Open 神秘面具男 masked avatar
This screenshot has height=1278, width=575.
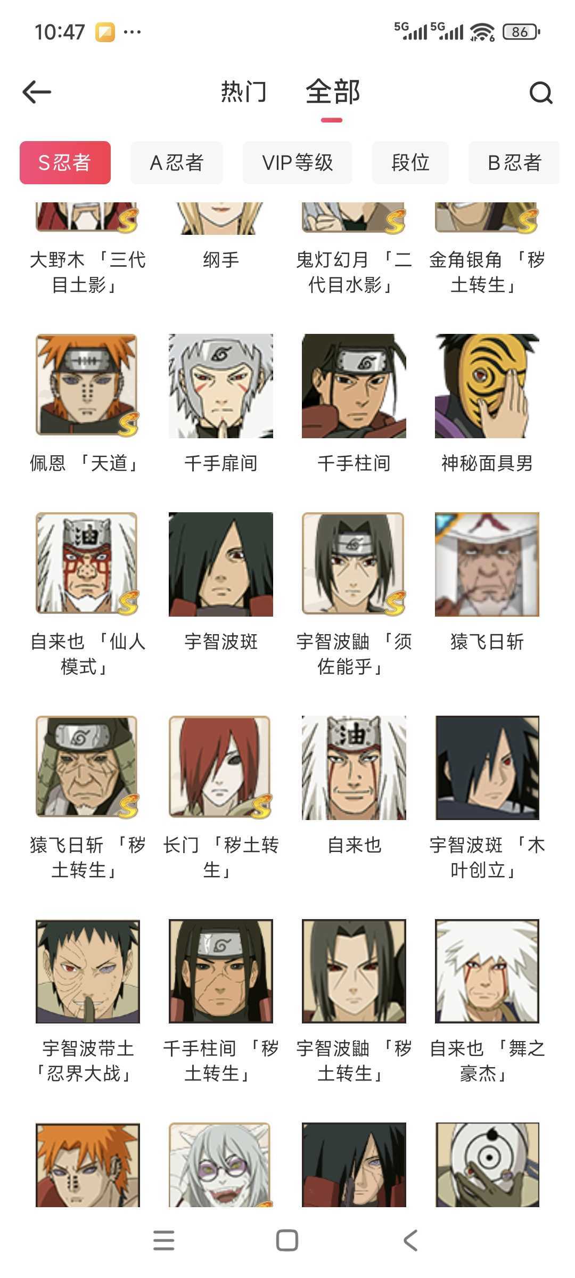click(487, 386)
